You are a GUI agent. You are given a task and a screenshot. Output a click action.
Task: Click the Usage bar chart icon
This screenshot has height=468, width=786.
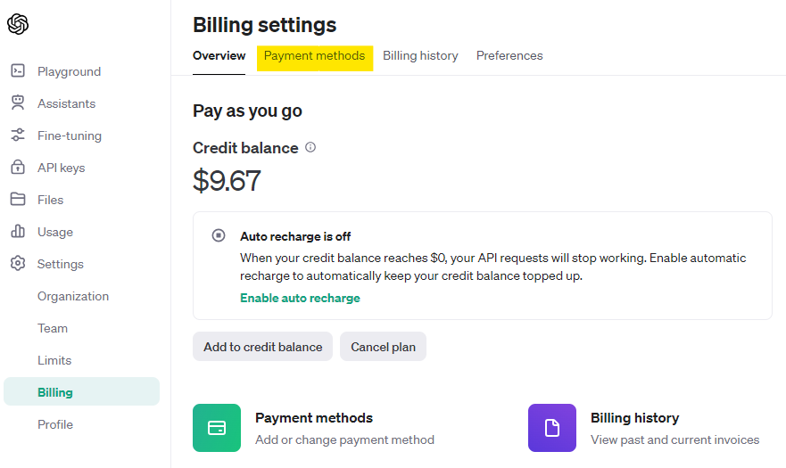coord(18,232)
